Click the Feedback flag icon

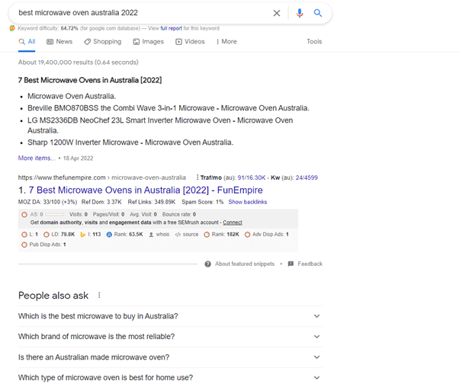click(290, 264)
